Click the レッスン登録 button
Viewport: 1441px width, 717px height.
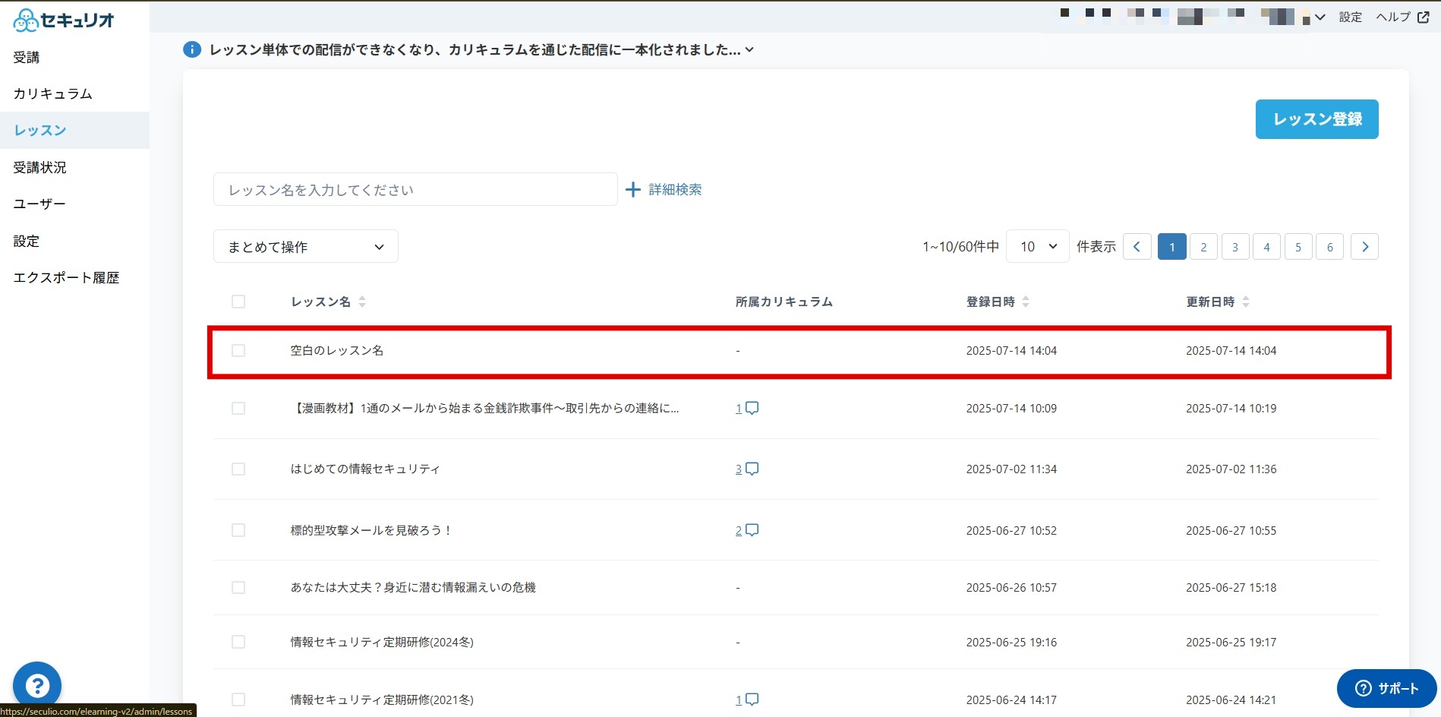pos(1316,119)
